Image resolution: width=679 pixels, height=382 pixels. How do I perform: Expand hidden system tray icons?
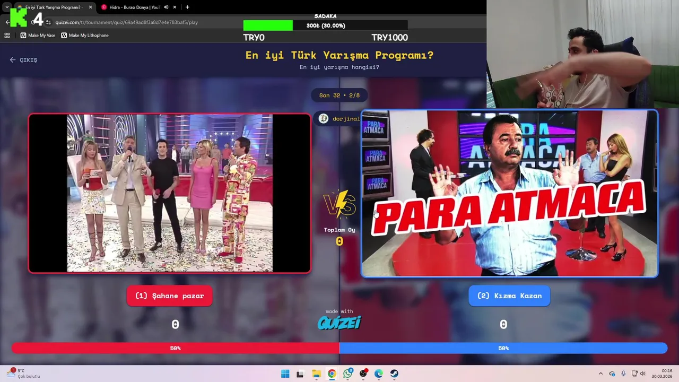600,374
